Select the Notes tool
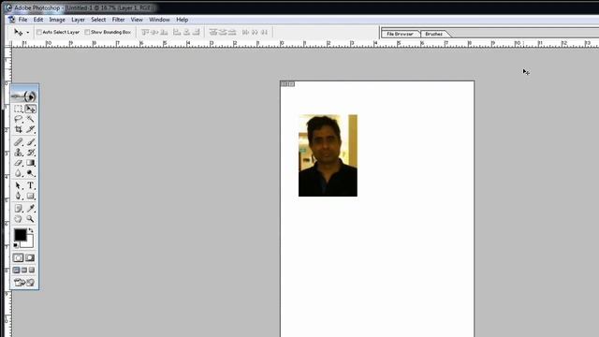The image size is (599, 337). coord(18,208)
